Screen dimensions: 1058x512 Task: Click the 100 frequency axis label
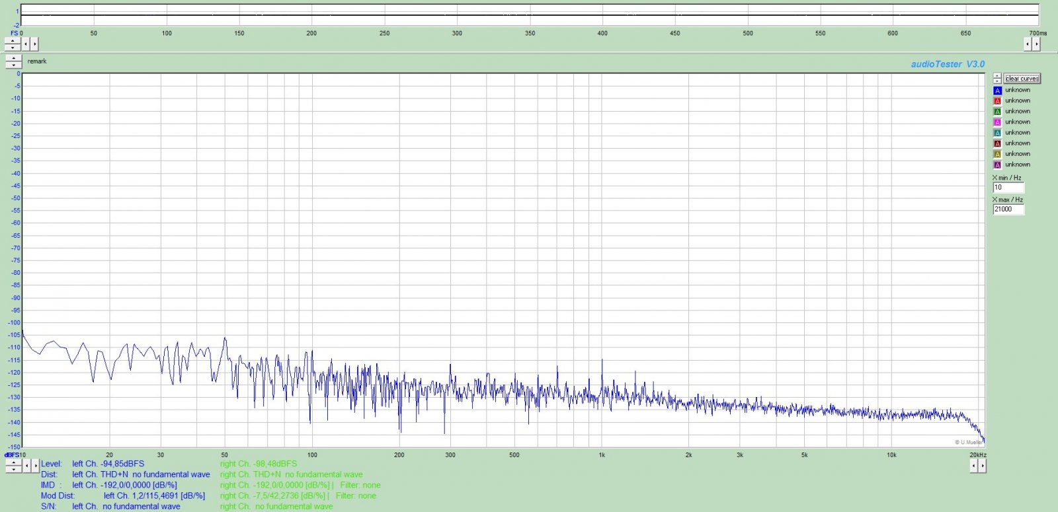[x=312, y=455]
